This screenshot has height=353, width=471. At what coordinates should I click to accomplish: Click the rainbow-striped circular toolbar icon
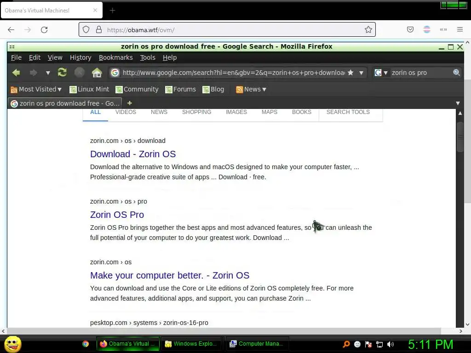426,29
